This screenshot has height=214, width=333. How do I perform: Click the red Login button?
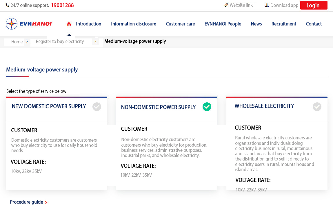point(314,5)
